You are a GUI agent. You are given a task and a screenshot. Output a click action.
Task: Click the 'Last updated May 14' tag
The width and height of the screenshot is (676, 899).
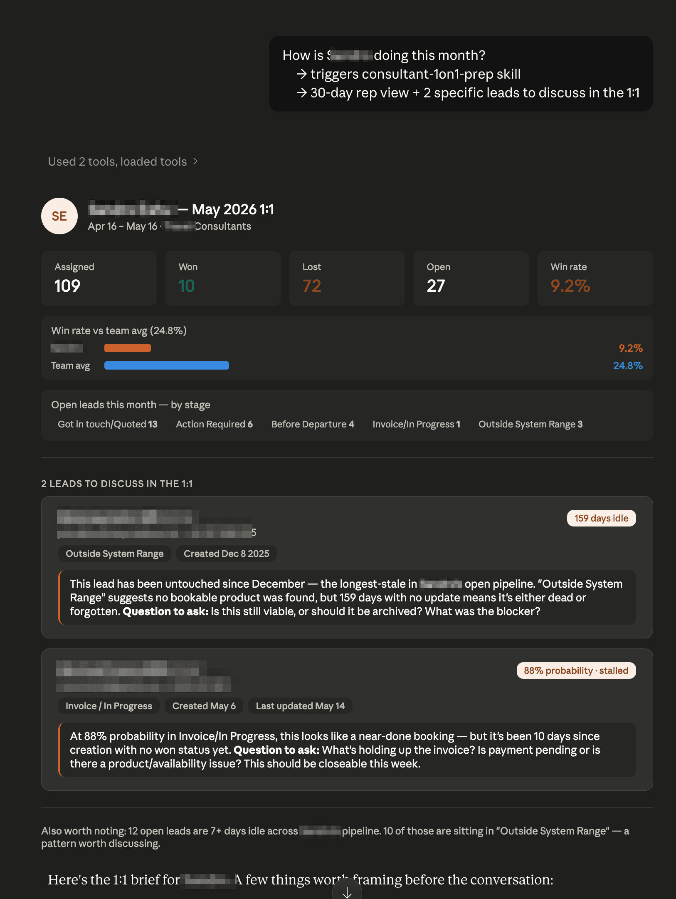tap(300, 706)
